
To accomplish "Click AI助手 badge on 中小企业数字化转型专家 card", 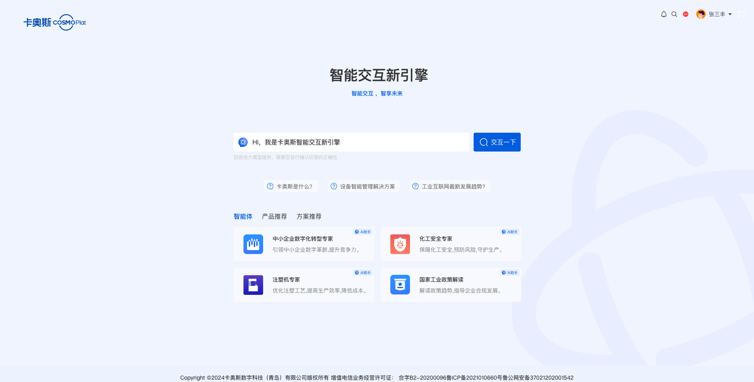I will coord(363,232).
